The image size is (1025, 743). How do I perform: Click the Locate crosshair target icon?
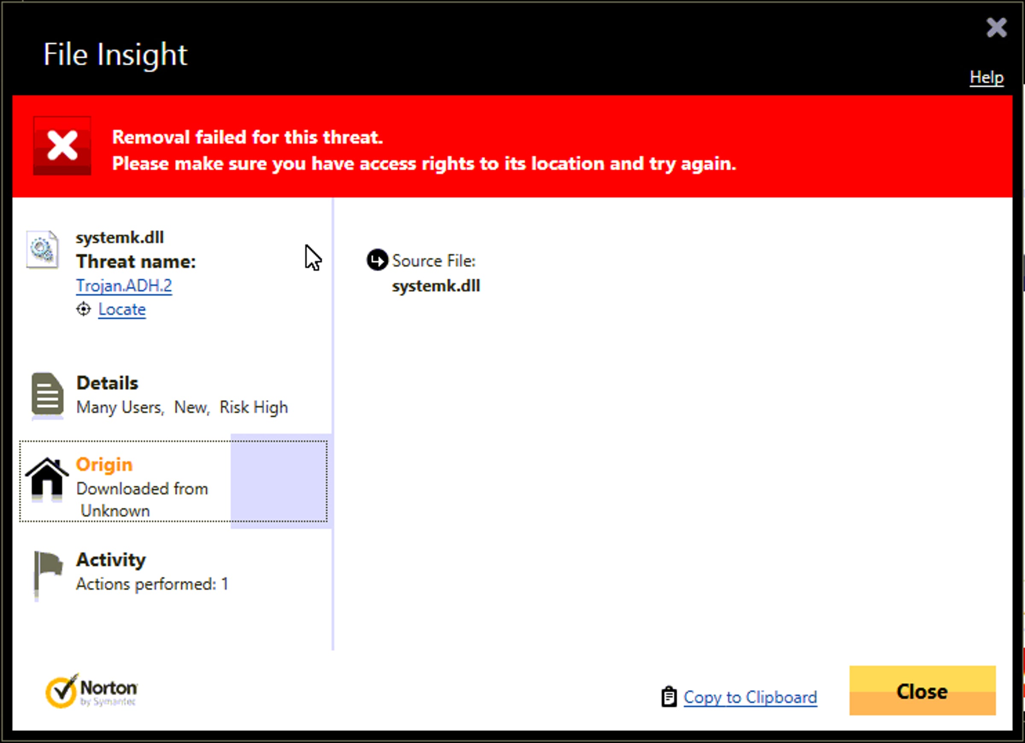pos(83,310)
